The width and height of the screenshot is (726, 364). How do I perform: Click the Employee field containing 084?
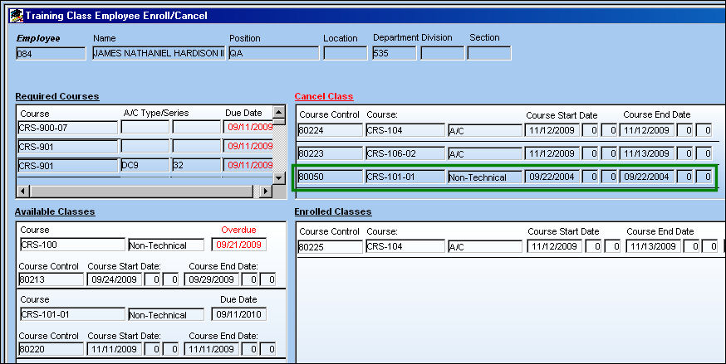[51, 53]
